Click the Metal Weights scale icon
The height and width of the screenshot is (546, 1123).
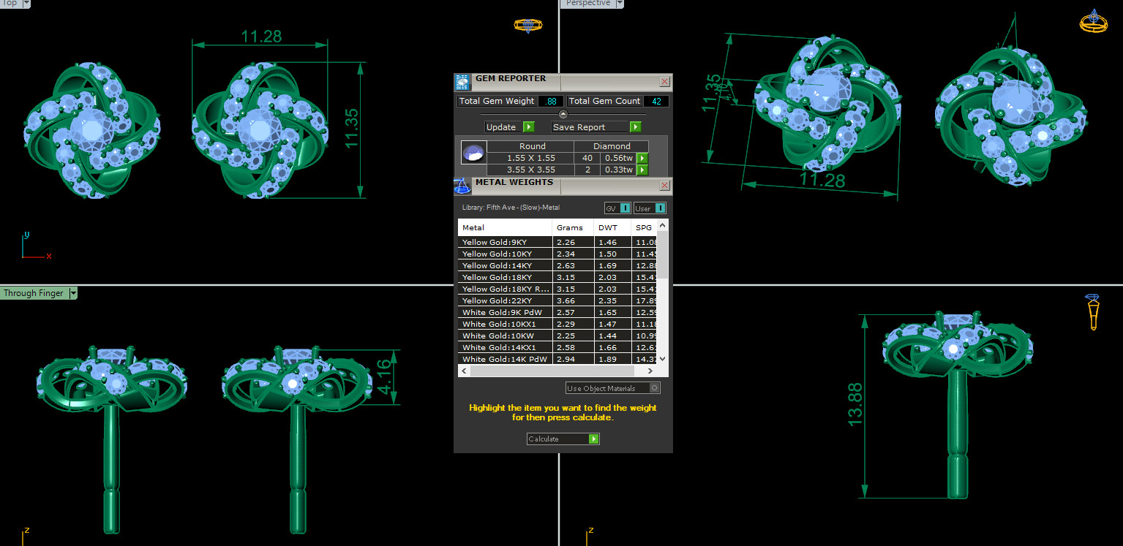tap(462, 186)
